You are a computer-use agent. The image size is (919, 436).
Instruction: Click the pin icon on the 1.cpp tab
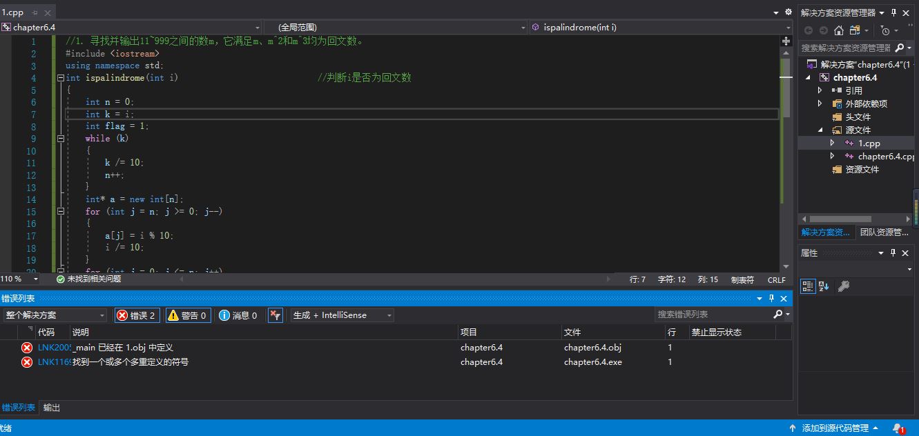click(x=35, y=12)
